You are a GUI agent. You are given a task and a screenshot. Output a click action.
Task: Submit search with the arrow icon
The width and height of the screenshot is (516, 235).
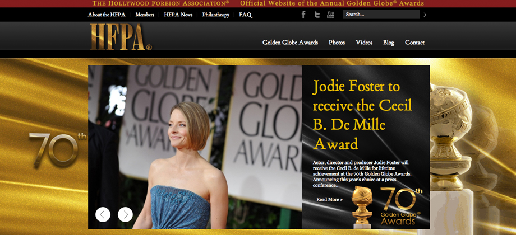pyautogui.click(x=425, y=15)
